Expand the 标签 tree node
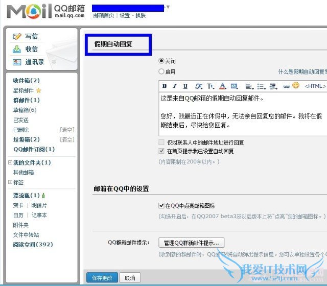 point(10,182)
